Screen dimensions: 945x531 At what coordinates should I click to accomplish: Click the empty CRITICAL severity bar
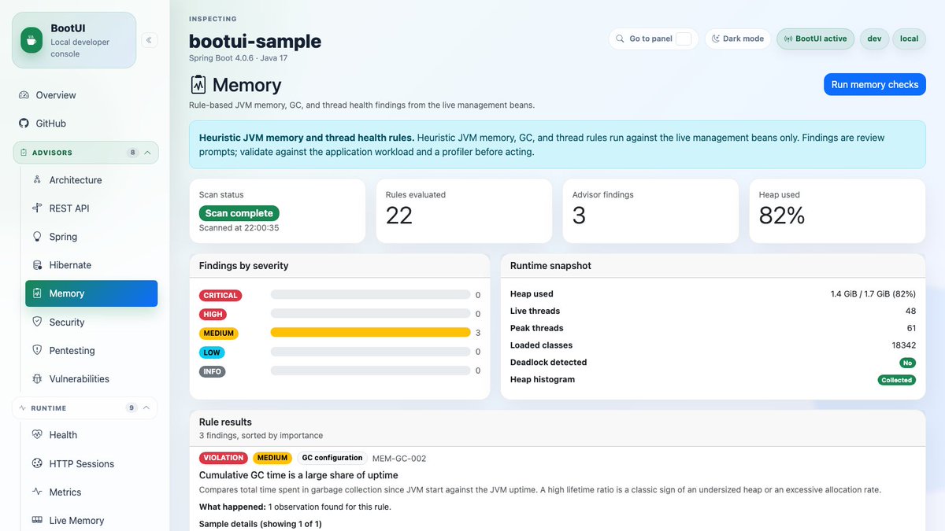pyautogui.click(x=370, y=295)
